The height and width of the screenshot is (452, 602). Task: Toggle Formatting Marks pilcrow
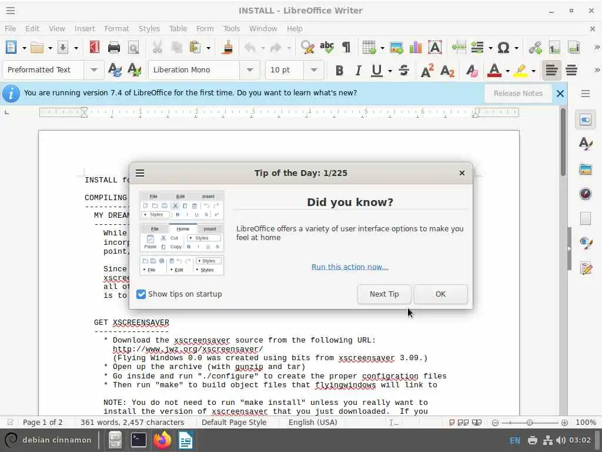coord(346,47)
